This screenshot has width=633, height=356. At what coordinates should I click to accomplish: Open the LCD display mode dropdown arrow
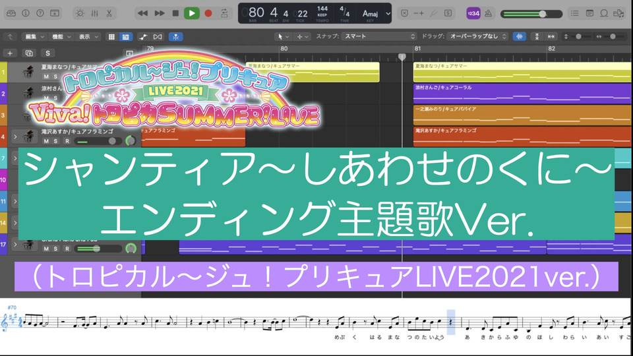click(388, 13)
